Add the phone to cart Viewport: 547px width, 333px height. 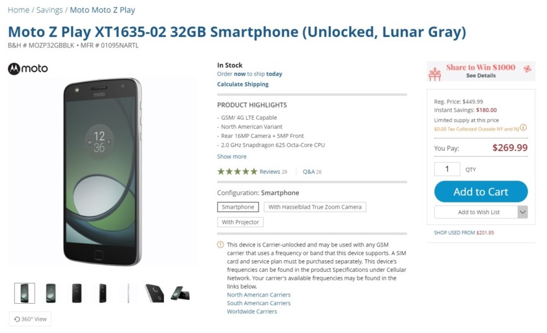pos(481,191)
